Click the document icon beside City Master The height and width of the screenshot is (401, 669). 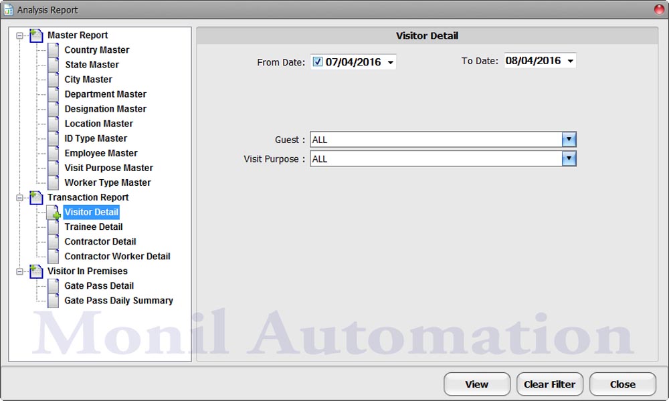pos(54,80)
